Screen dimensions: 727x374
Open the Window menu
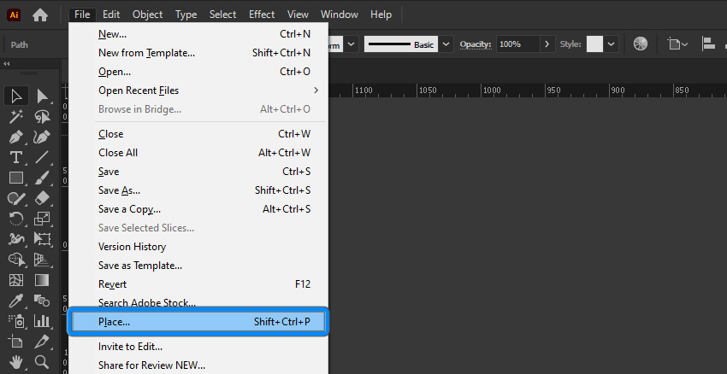click(x=340, y=15)
